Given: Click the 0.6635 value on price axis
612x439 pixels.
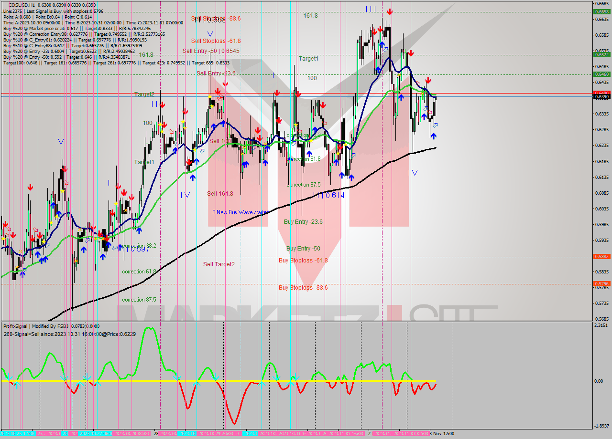Looking at the screenshot, I should (x=601, y=20).
